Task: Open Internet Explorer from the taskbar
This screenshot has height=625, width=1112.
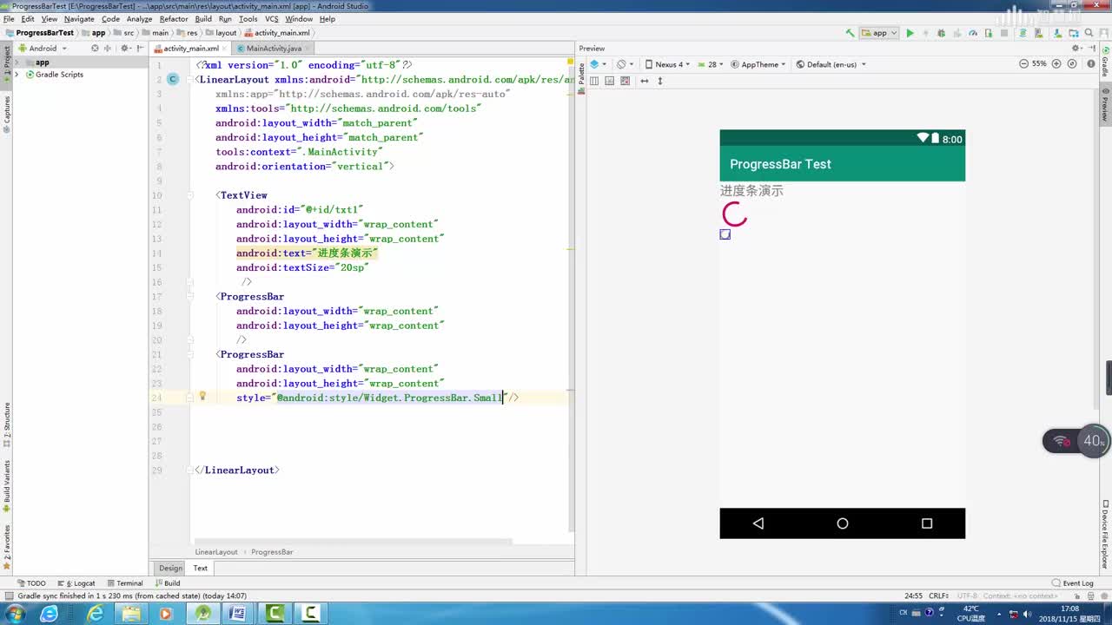Action: [96, 614]
